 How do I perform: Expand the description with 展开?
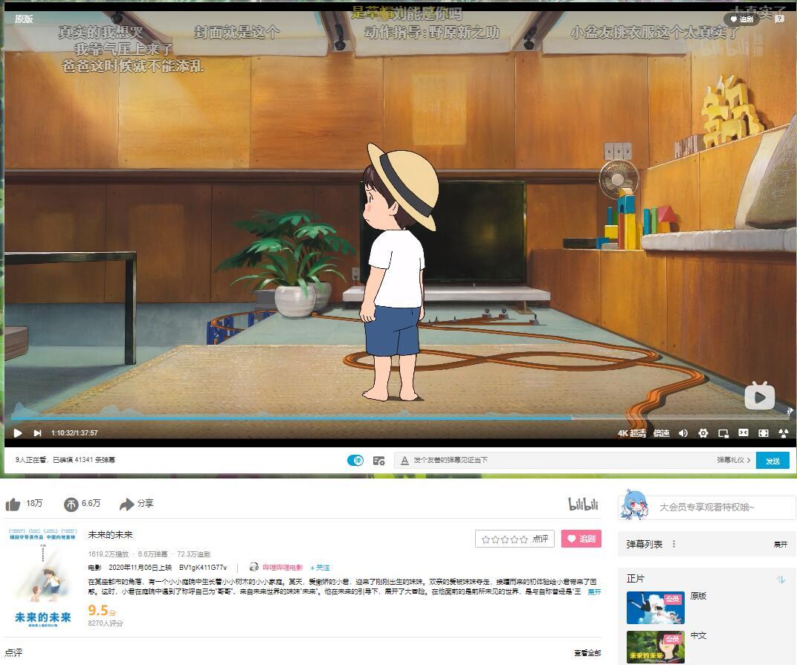coord(594,592)
